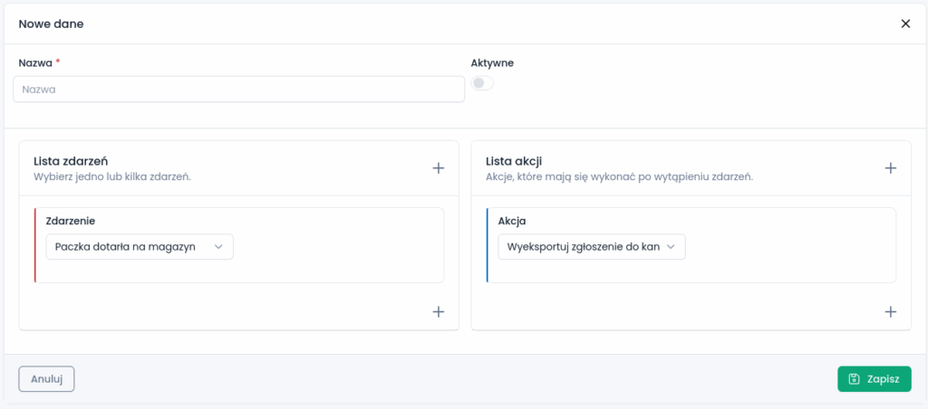Click the plus icon in Lista akcji header
Screen dimensions: 928x409
tap(890, 167)
